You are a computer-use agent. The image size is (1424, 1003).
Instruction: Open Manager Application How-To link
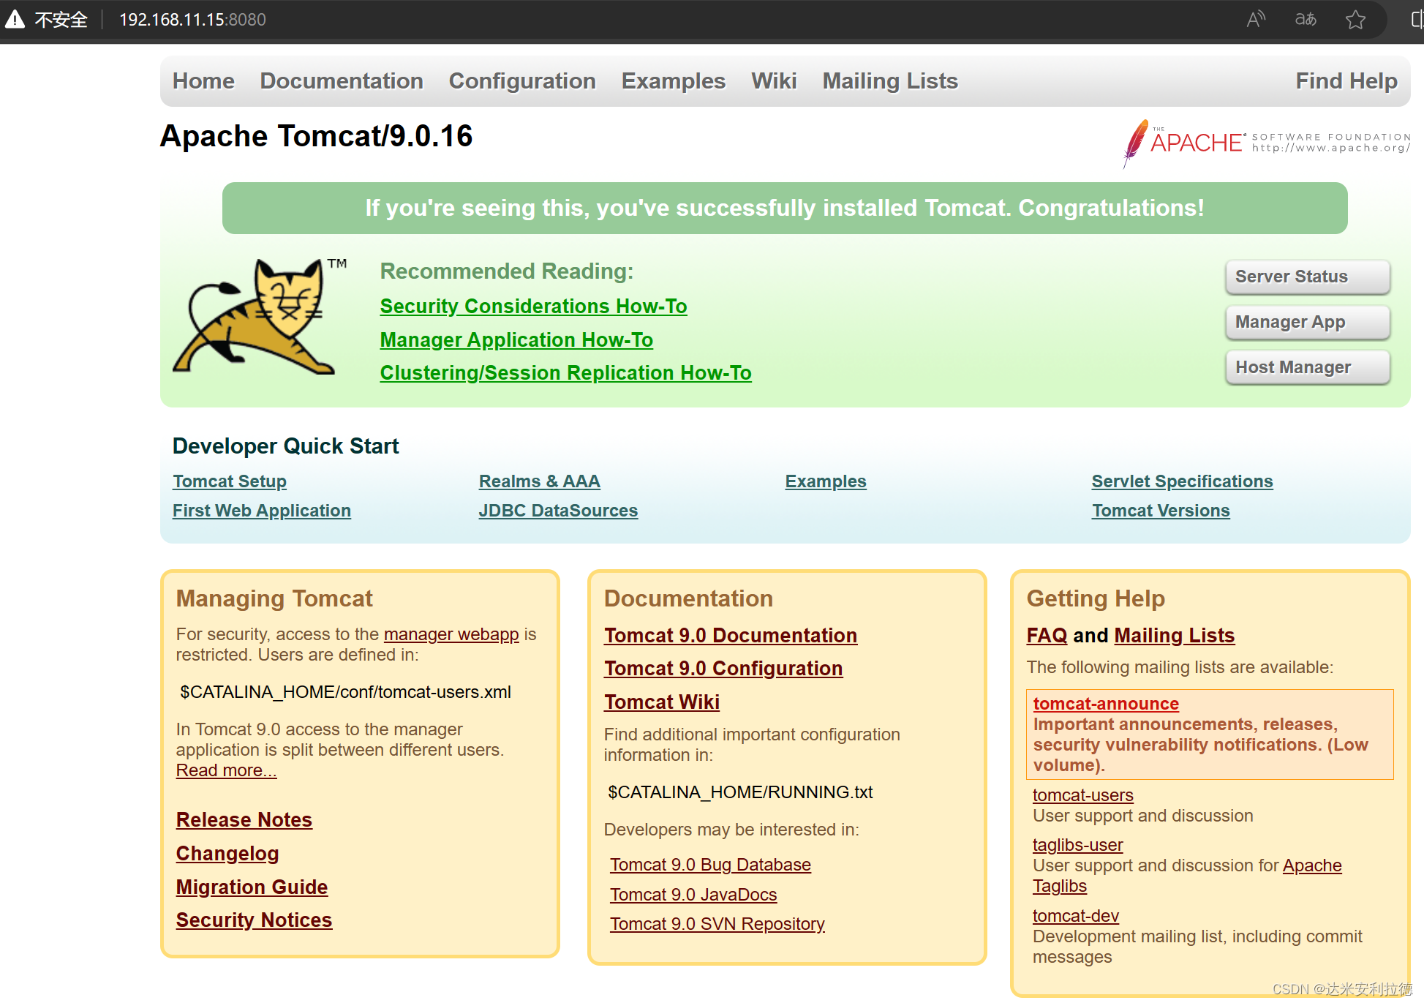tap(516, 340)
